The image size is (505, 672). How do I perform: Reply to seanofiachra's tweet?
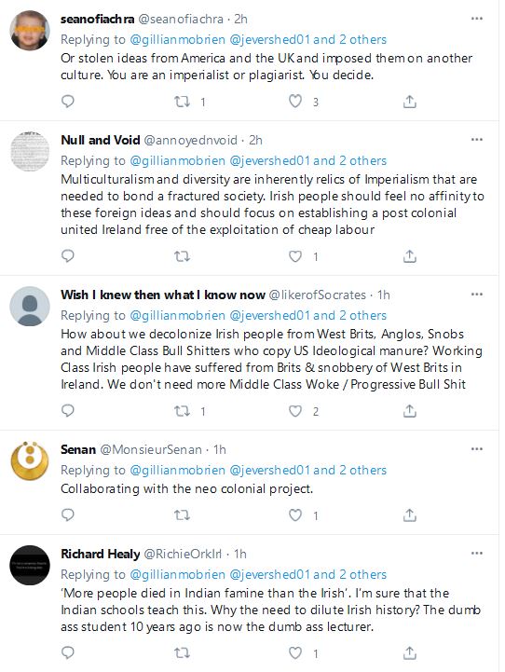68,102
